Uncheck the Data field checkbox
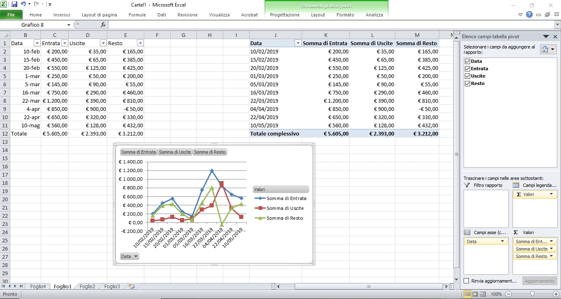The width and height of the screenshot is (561, 299). (x=467, y=61)
